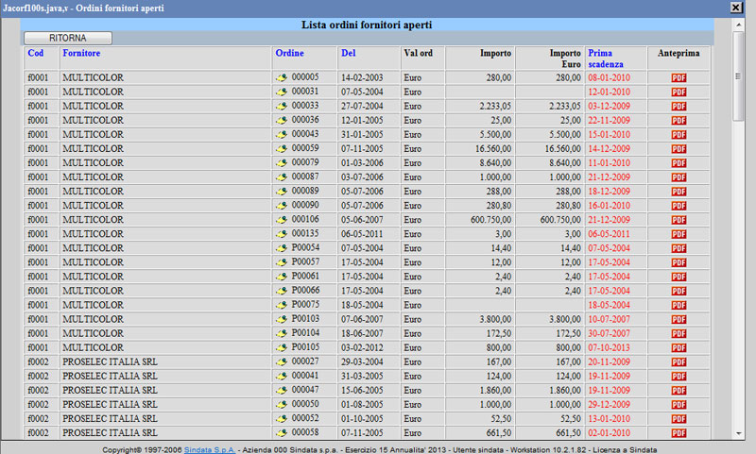Open PDF preview for order 000079

[679, 163]
